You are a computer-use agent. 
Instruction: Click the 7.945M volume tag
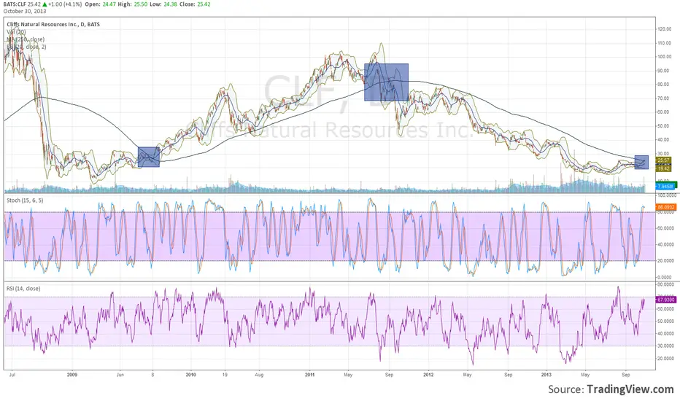point(665,187)
